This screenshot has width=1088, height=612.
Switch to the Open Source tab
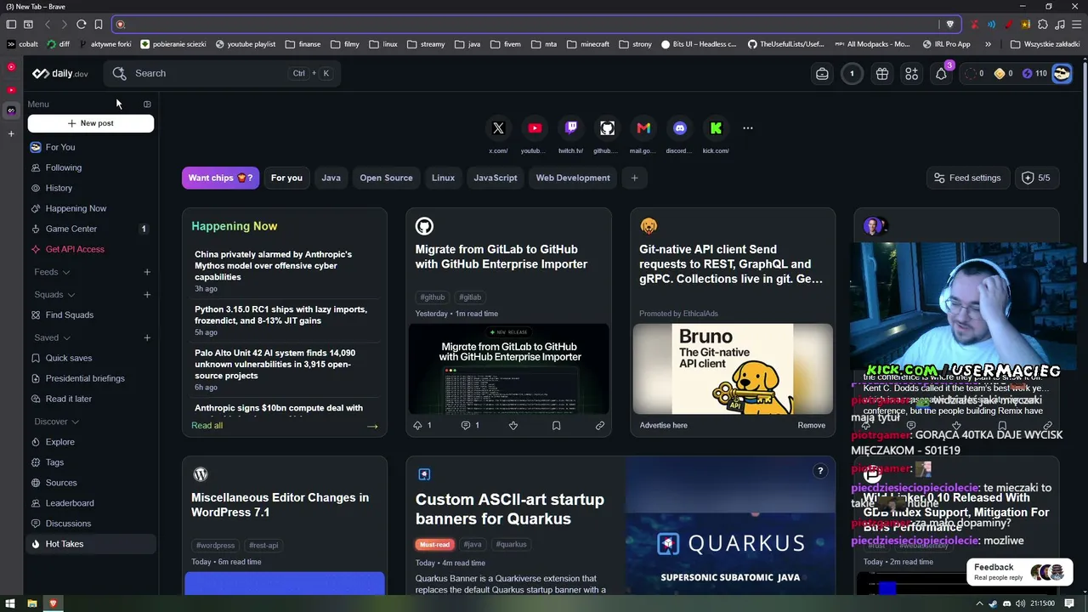(x=386, y=178)
